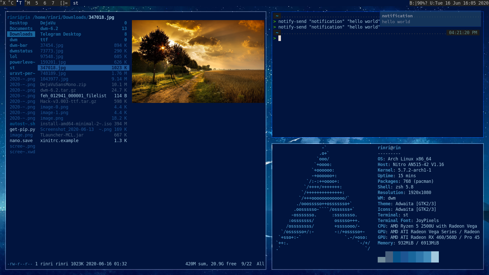
Task: Dismiss the hello world notification popup
Action: click(430, 19)
